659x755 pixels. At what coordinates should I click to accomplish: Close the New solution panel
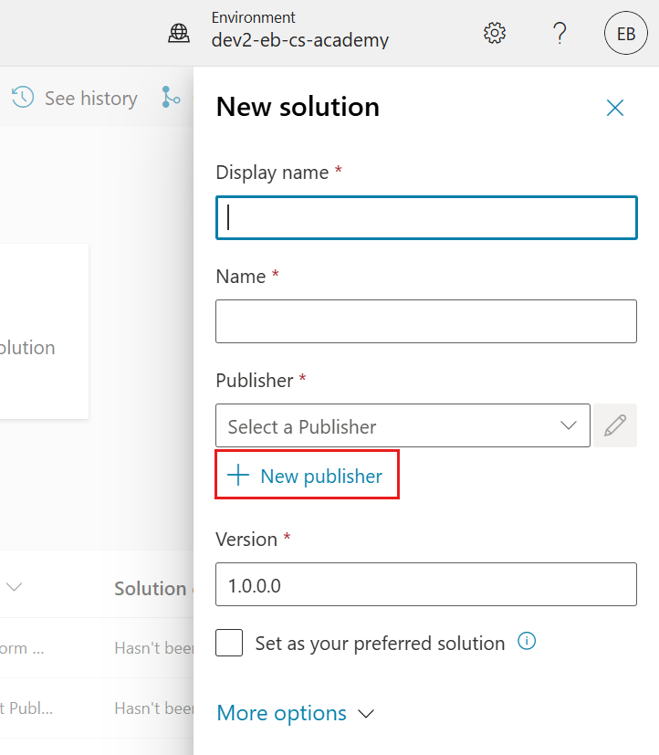pos(615,108)
